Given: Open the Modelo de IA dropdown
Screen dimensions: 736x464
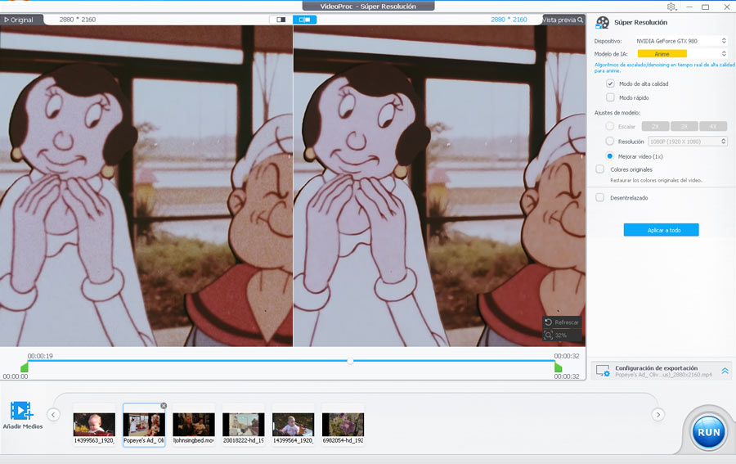Looking at the screenshot, I should (681, 54).
